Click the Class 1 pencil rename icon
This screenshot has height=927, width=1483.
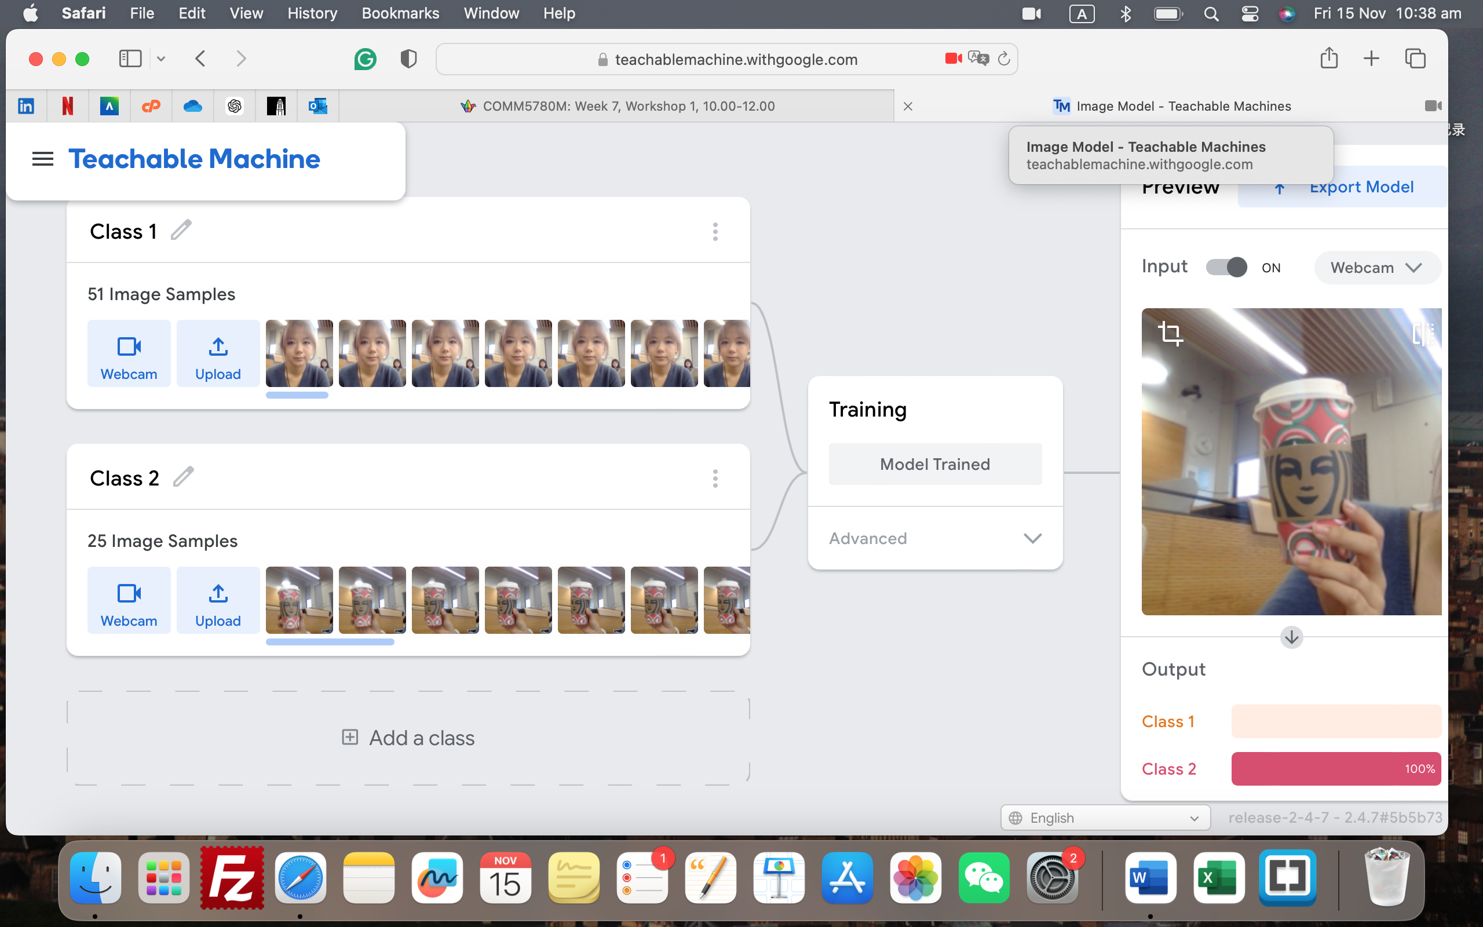click(x=181, y=231)
